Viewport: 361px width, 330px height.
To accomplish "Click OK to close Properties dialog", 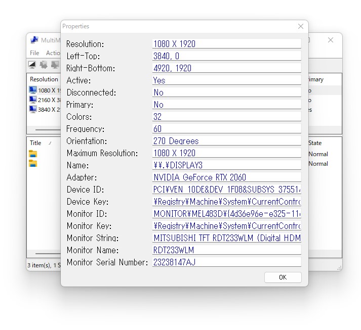I will tap(283, 277).
